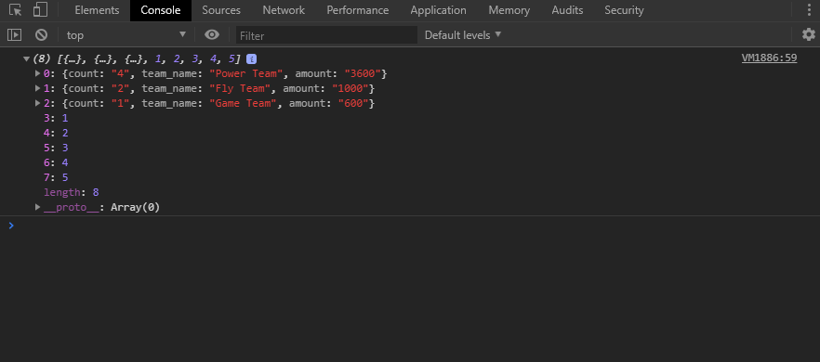Screen dimensions: 820x362
Task: Focus the console Filter field
Action: click(x=326, y=35)
